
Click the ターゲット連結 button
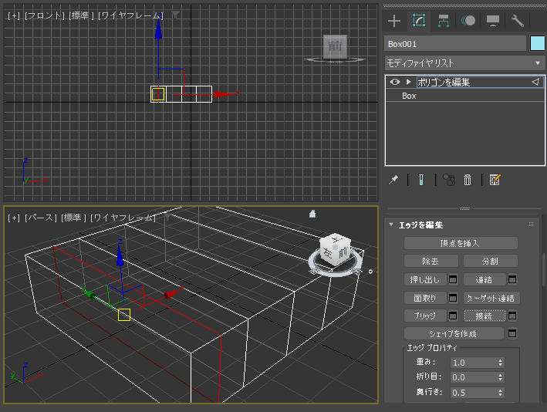point(491,298)
